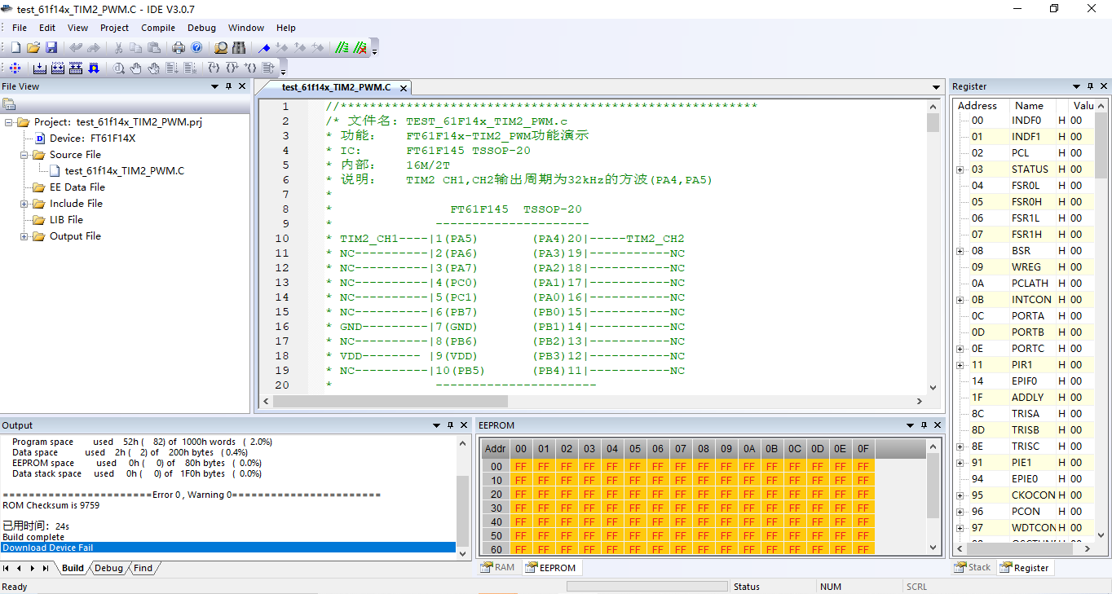Click the first hand icon in debug toolbar
This screenshot has height=594, width=1112.
click(136, 68)
